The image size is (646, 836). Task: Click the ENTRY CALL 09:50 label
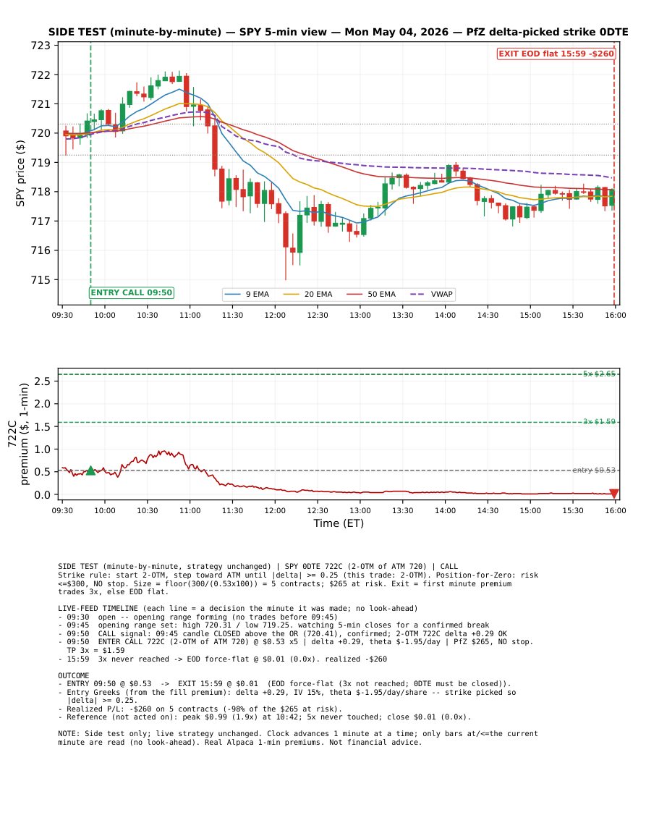(x=131, y=292)
